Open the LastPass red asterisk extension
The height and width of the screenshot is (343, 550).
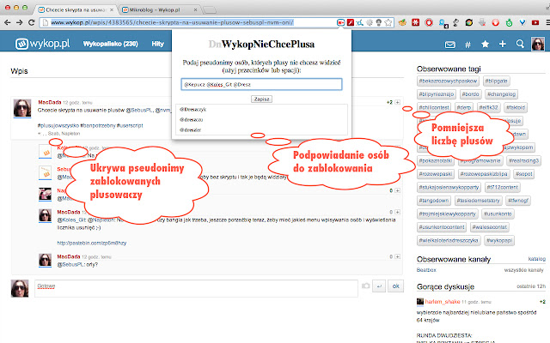pyautogui.click(x=416, y=22)
